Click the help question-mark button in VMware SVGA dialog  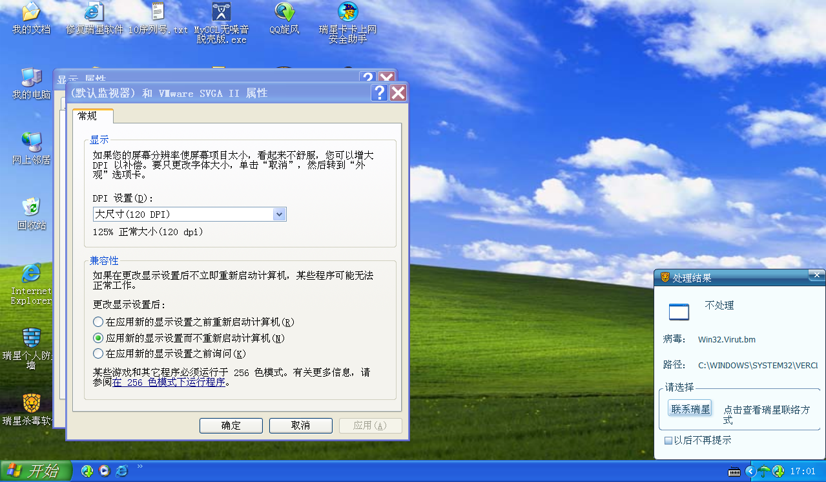(x=379, y=93)
